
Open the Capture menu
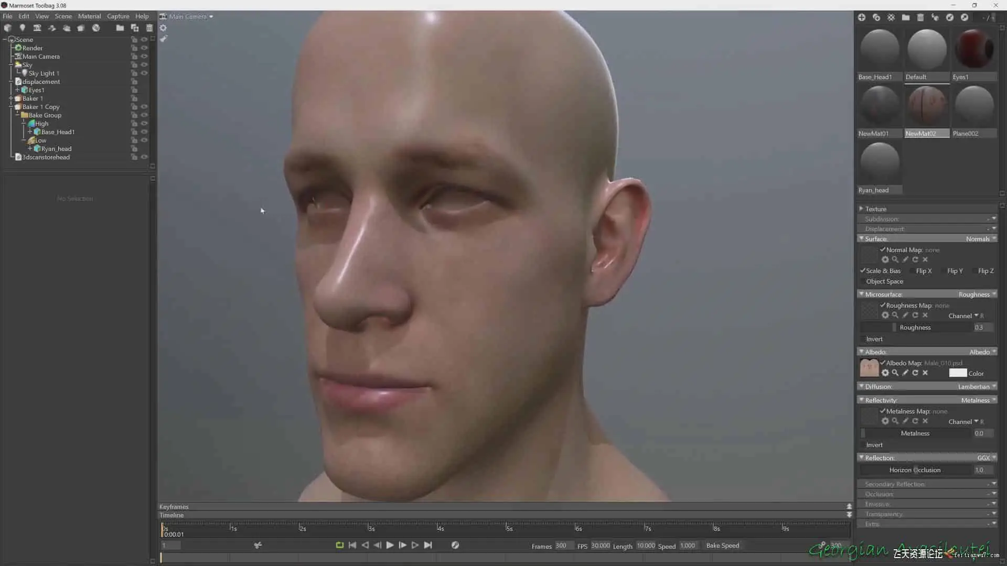tap(118, 16)
